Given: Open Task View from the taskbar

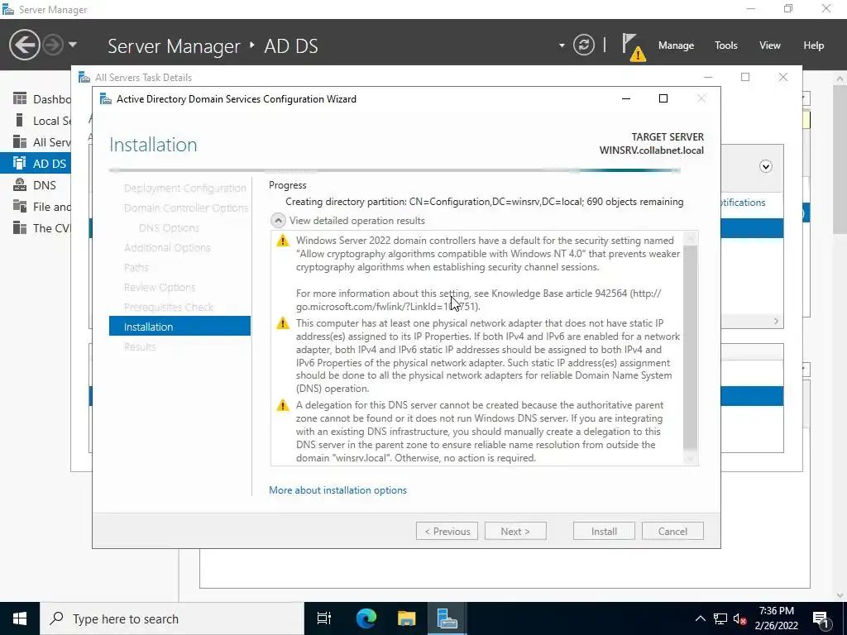Looking at the screenshot, I should click(324, 618).
